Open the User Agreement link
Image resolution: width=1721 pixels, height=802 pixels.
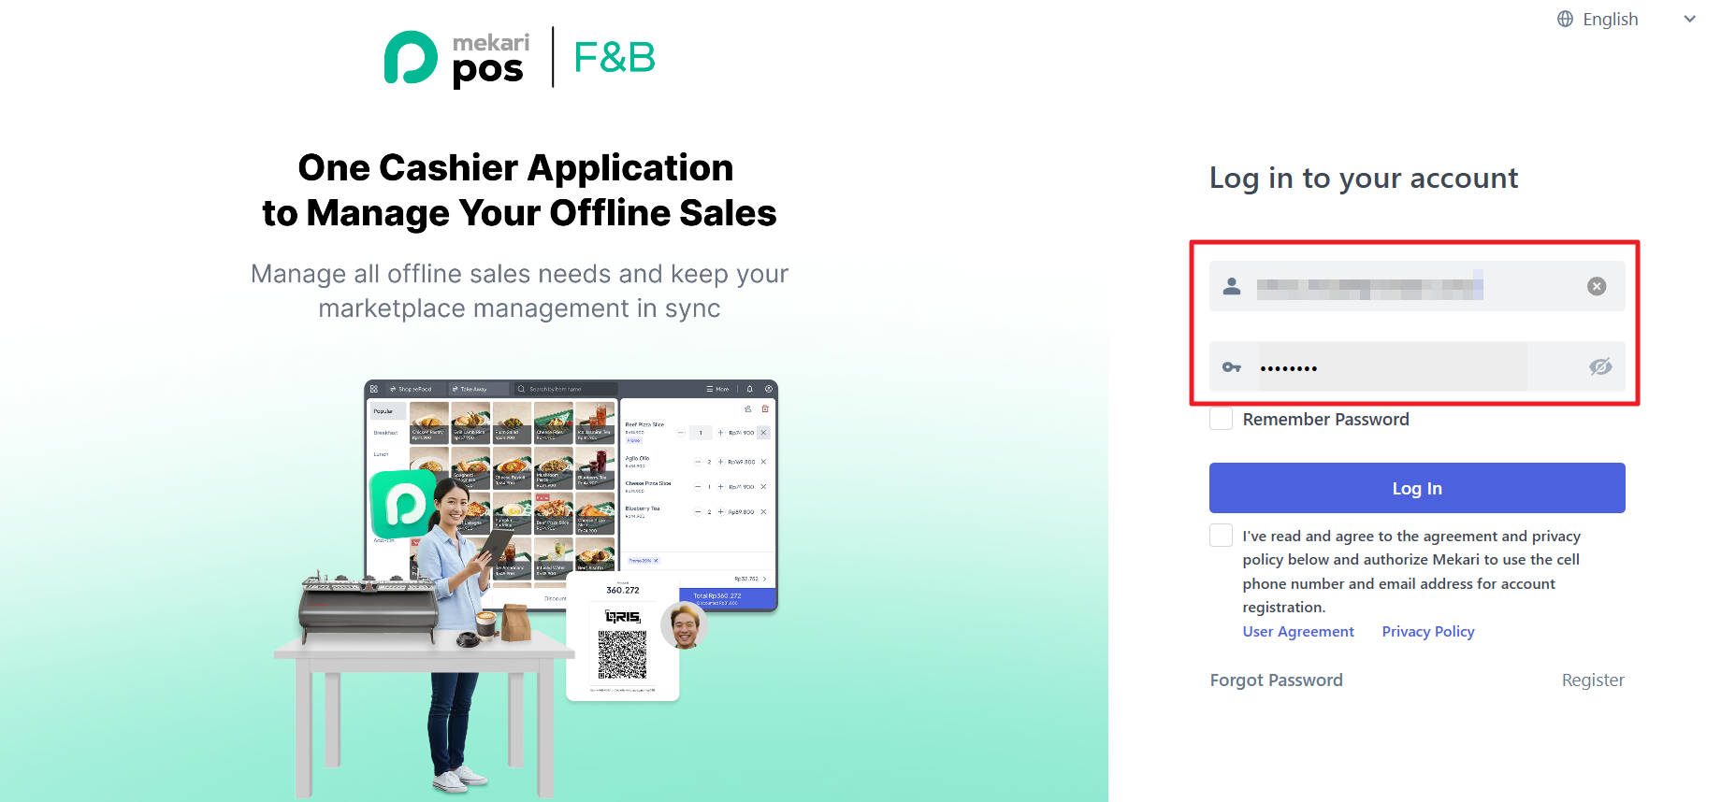[1298, 632]
